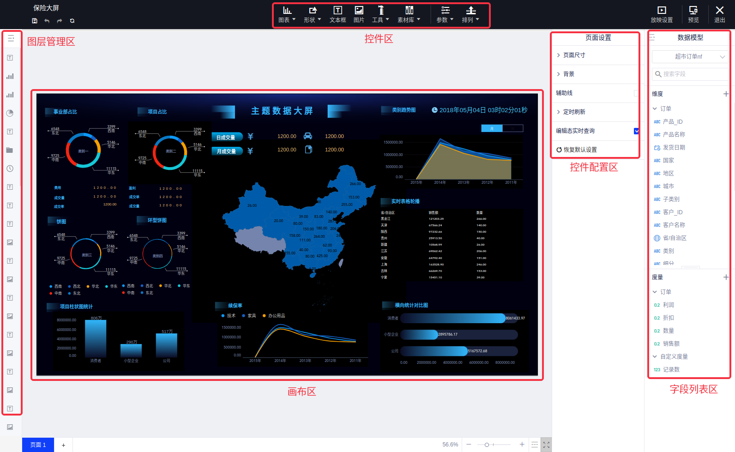Image resolution: width=735 pixels, height=452 pixels.
Task: Collapse the layer management panel toggle
Action: click(x=11, y=38)
